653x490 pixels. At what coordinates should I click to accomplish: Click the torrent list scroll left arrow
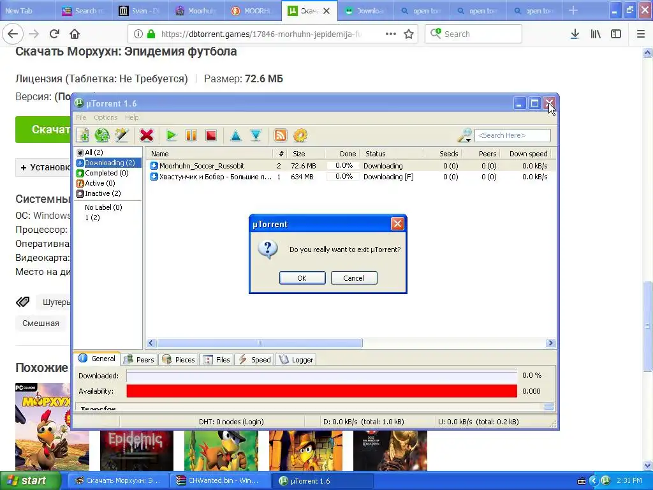pos(151,343)
